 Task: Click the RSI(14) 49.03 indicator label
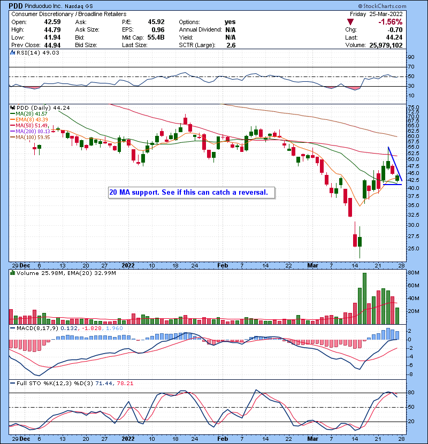point(38,52)
